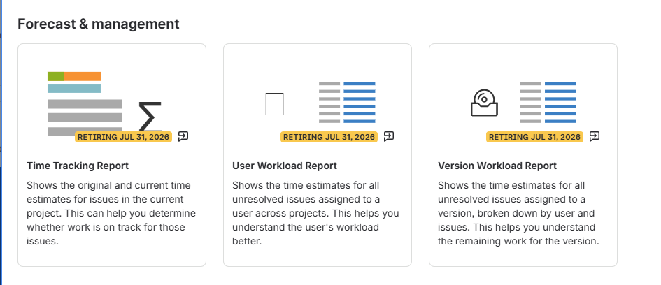Click the blue list lines in User Workload
The height and width of the screenshot is (285, 661).
click(x=359, y=103)
